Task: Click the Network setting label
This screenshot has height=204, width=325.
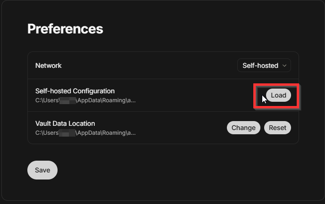Action: coord(49,65)
